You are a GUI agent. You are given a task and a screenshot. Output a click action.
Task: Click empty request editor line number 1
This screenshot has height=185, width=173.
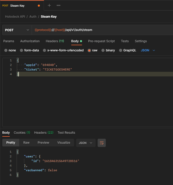coord(11,60)
